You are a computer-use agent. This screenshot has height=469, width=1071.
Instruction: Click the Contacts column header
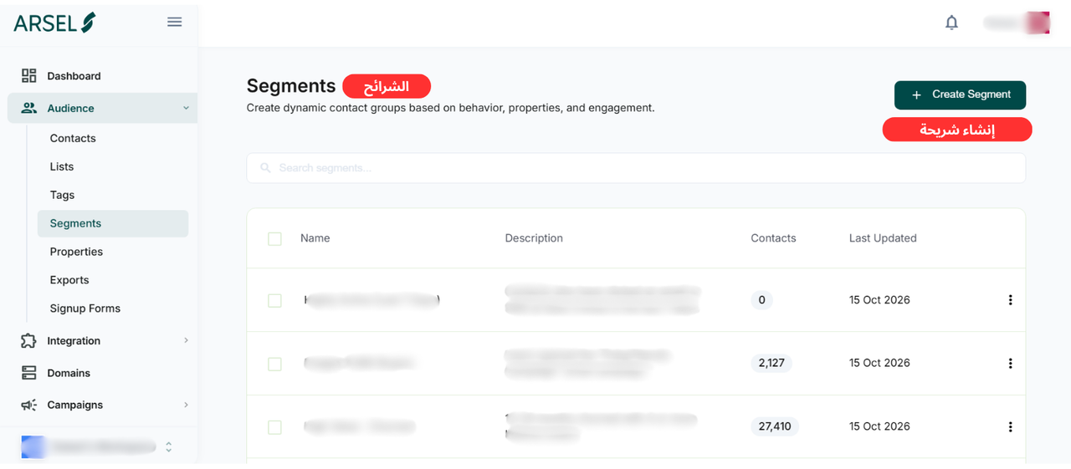773,238
